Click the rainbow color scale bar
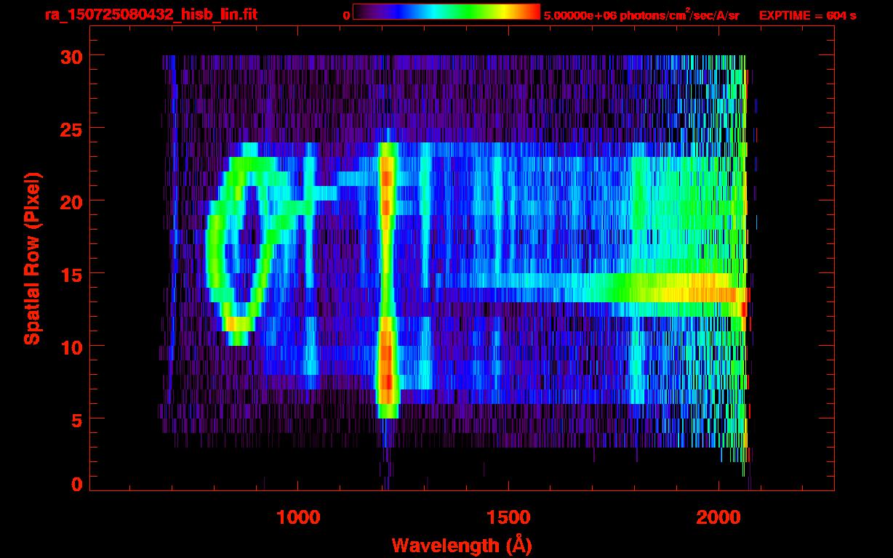Image resolution: width=893 pixels, height=558 pixels. (446, 12)
